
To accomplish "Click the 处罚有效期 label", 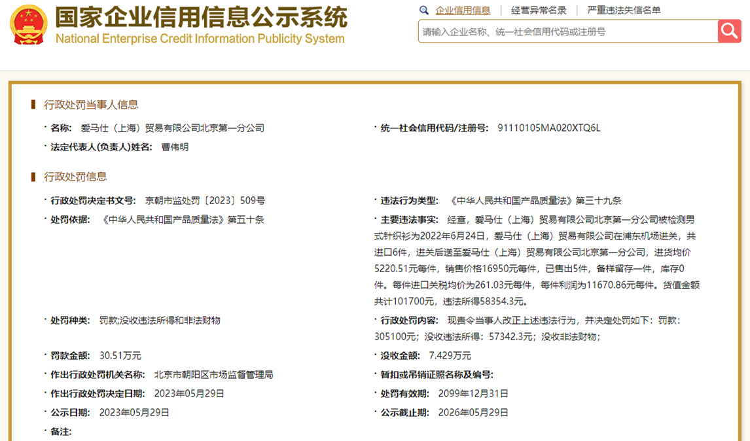I will click(404, 394).
